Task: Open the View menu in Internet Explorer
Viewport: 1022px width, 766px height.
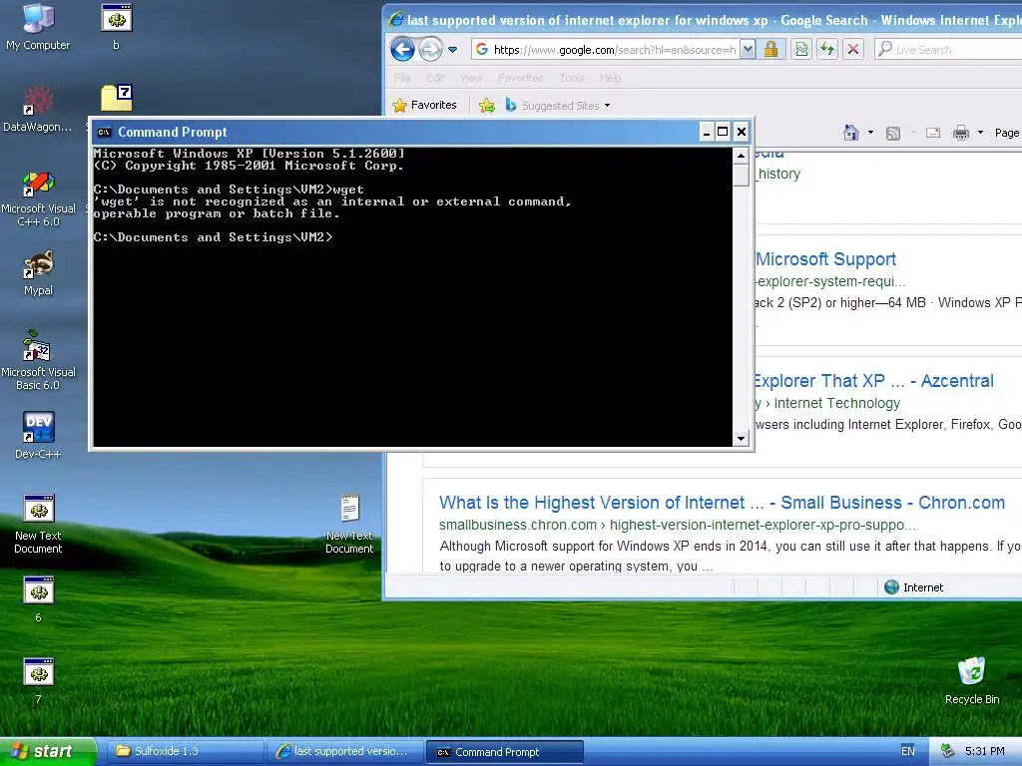Action: (471, 78)
